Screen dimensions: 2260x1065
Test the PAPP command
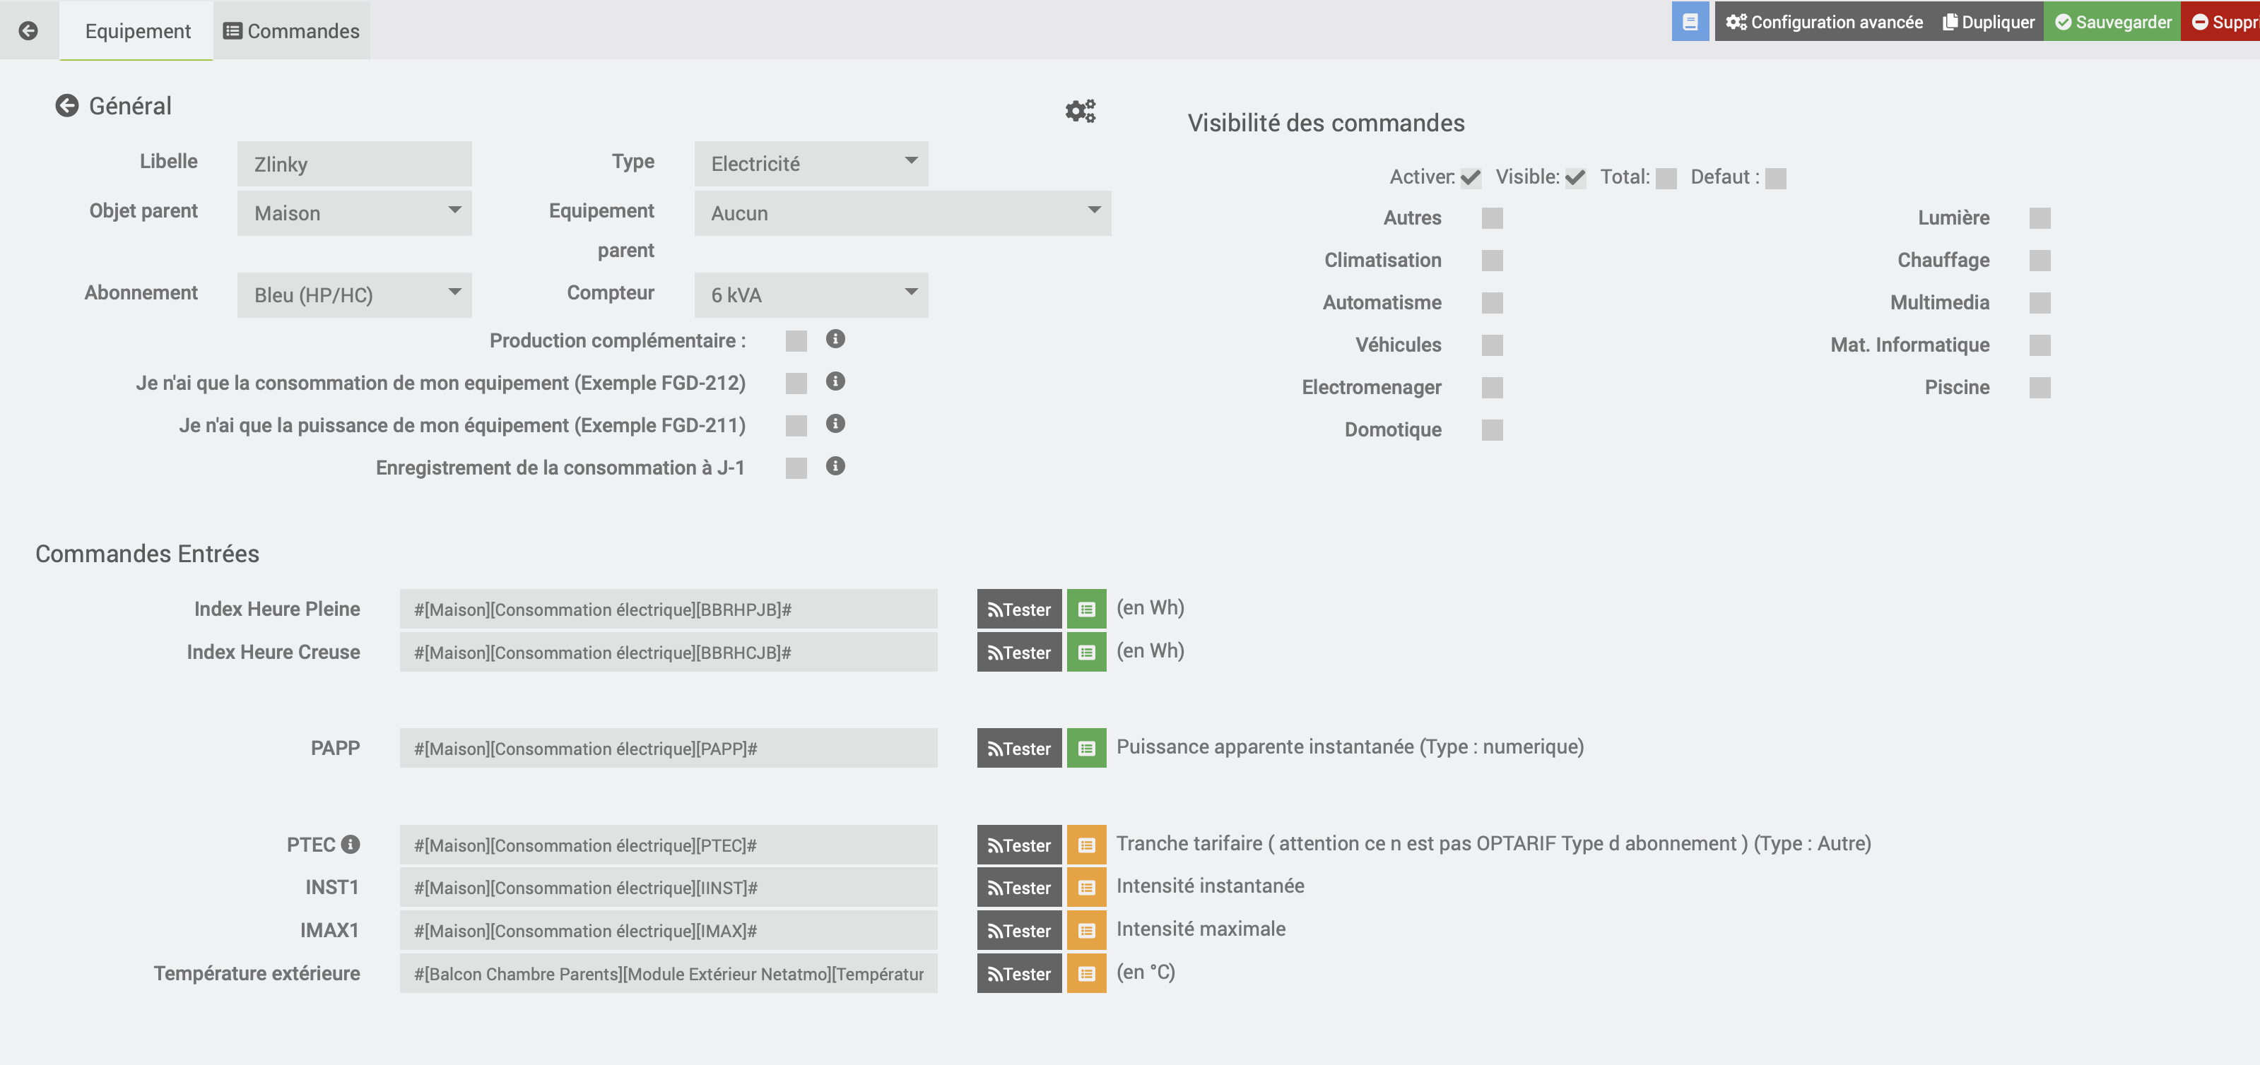(x=1018, y=749)
